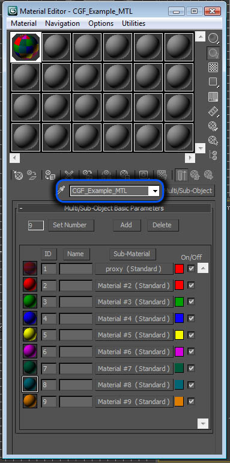Image resolution: width=230 pixels, height=463 pixels.
Task: Toggle the checkered Background icon
Action: pos(213,67)
